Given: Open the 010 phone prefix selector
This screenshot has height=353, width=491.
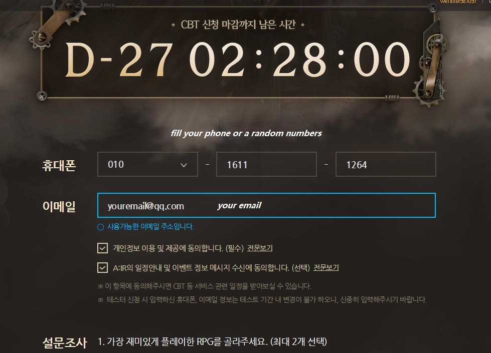Looking at the screenshot, I should (x=147, y=164).
